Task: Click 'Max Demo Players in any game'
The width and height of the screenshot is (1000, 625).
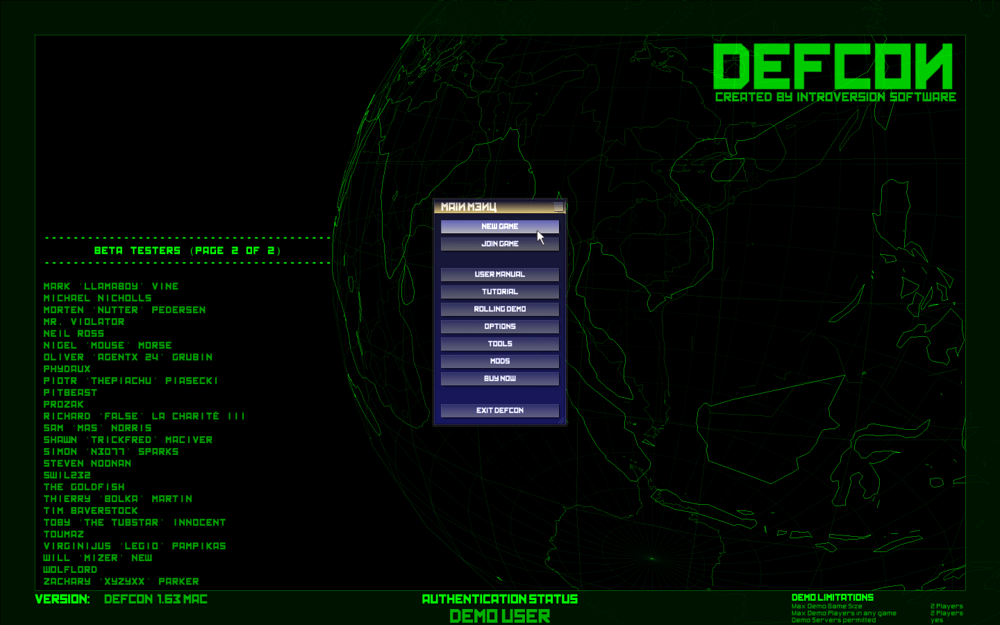Action: point(844,613)
